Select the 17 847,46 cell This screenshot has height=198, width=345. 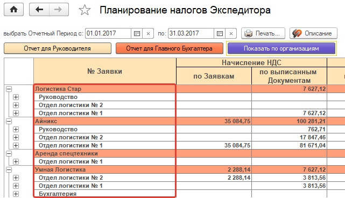289,138
